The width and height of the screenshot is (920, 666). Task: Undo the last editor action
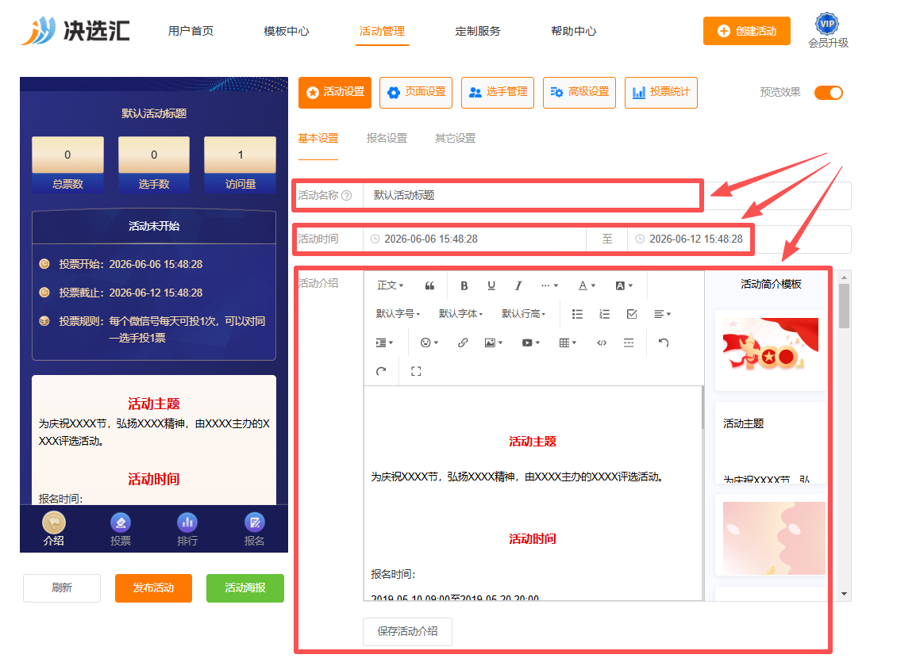[x=664, y=343]
